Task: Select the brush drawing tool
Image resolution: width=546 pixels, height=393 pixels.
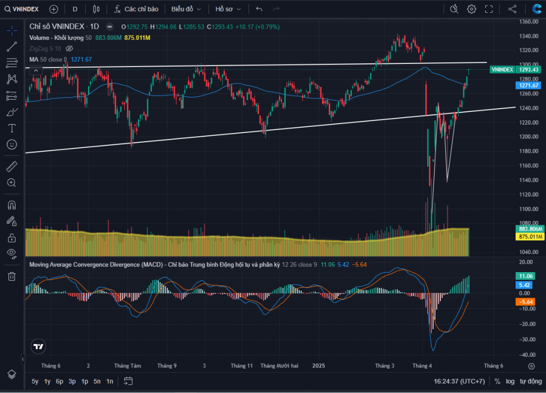Action: [x=12, y=112]
